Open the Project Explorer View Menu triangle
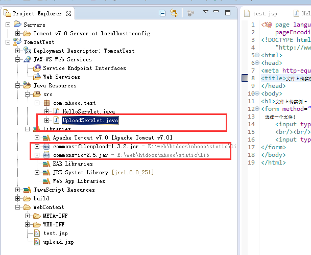Viewport: 311px width, 255px height. 205,12
